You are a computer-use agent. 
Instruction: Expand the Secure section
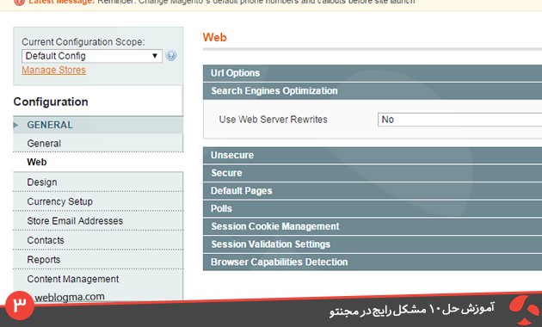pos(373,173)
